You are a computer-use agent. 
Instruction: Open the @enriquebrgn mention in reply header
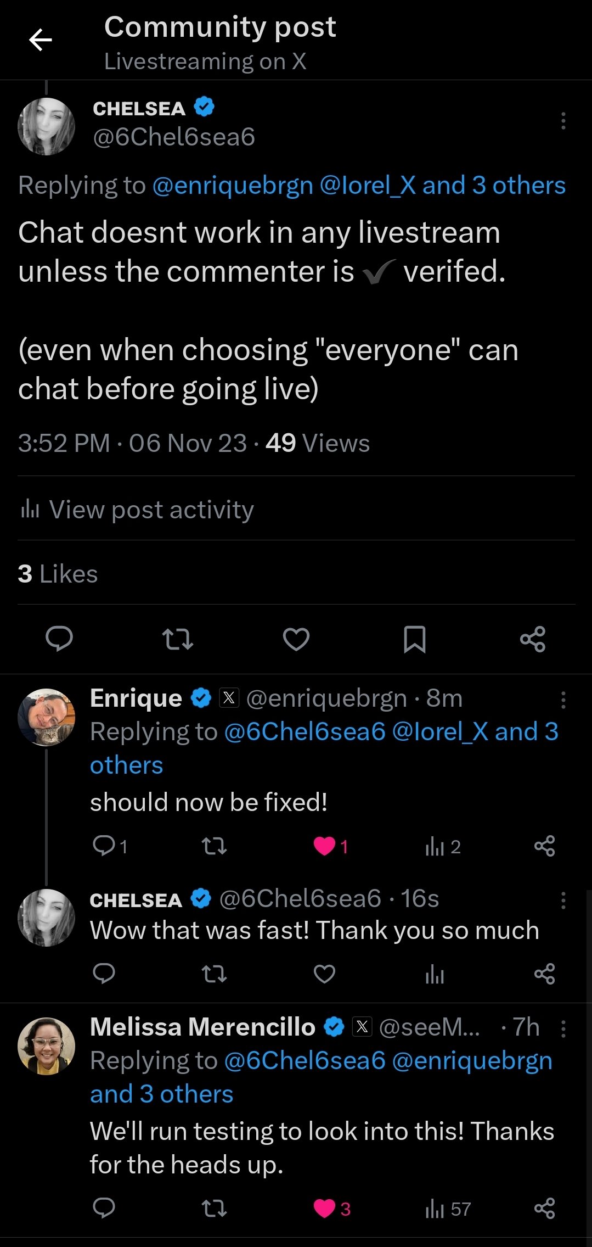tap(233, 186)
